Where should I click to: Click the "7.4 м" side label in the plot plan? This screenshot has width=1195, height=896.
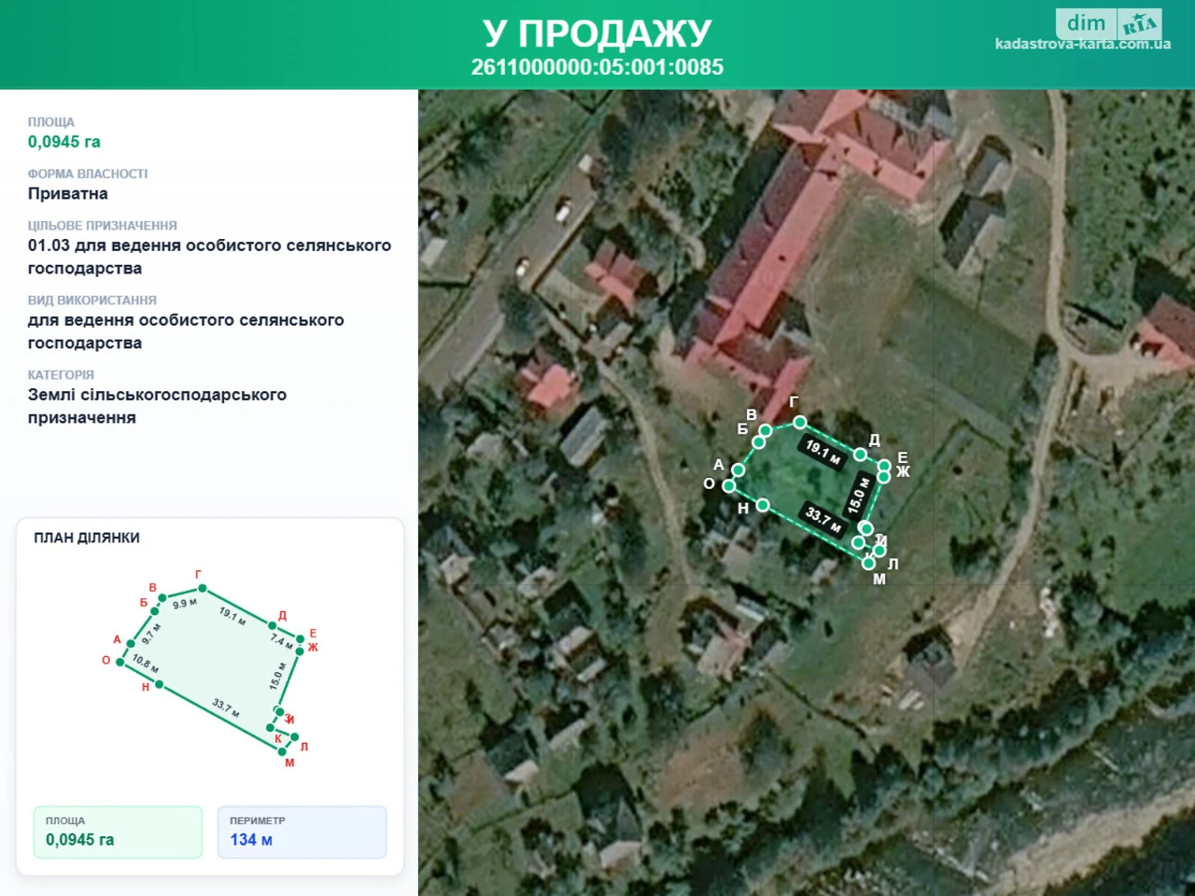pos(282,640)
